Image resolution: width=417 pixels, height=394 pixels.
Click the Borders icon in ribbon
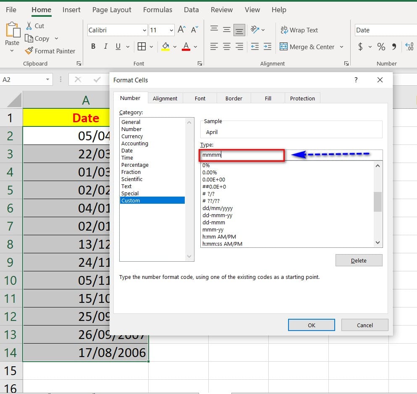coord(142,47)
